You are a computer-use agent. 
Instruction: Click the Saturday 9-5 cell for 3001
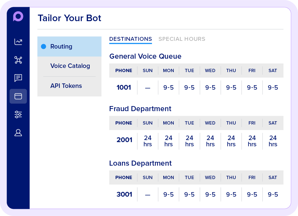point(273,194)
